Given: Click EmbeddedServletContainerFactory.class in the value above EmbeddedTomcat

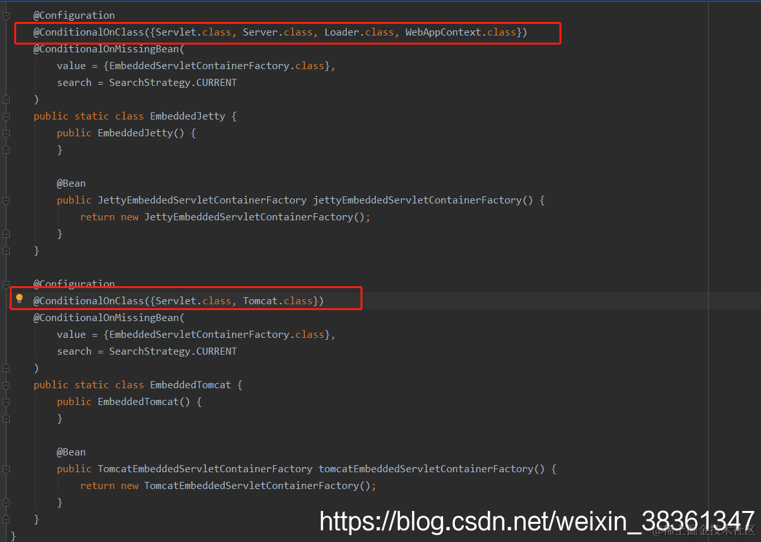Looking at the screenshot, I should point(216,335).
